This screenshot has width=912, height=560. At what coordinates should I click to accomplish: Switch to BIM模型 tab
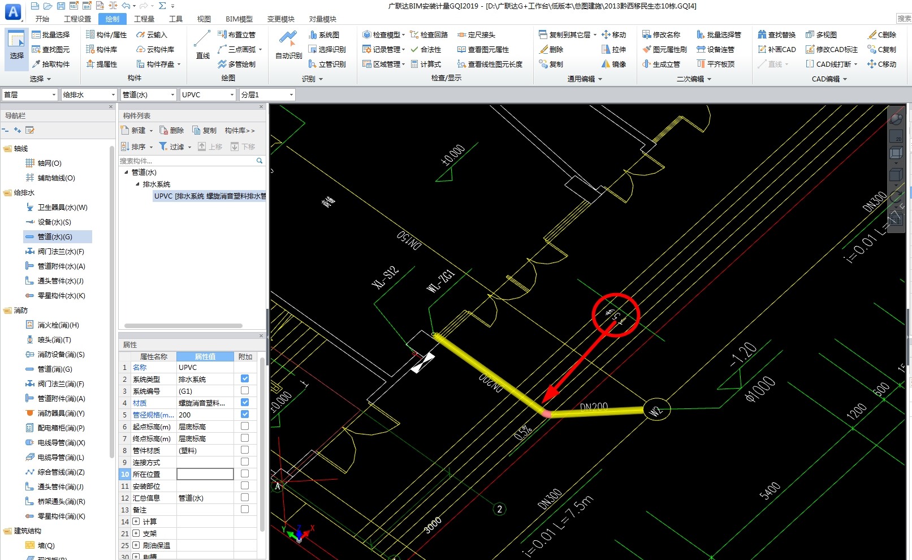pyautogui.click(x=239, y=19)
